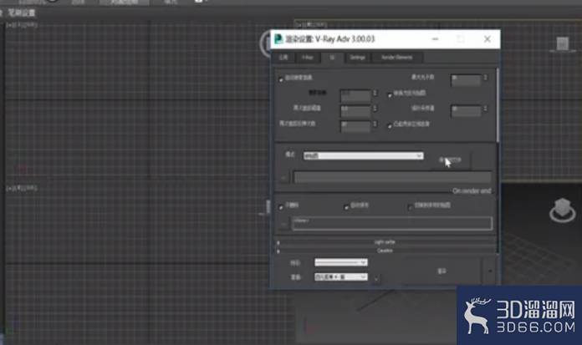Toggle the convex hull area estimate checkbox

[x=390, y=125]
